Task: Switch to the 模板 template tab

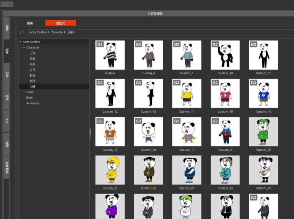Action: 30,23
